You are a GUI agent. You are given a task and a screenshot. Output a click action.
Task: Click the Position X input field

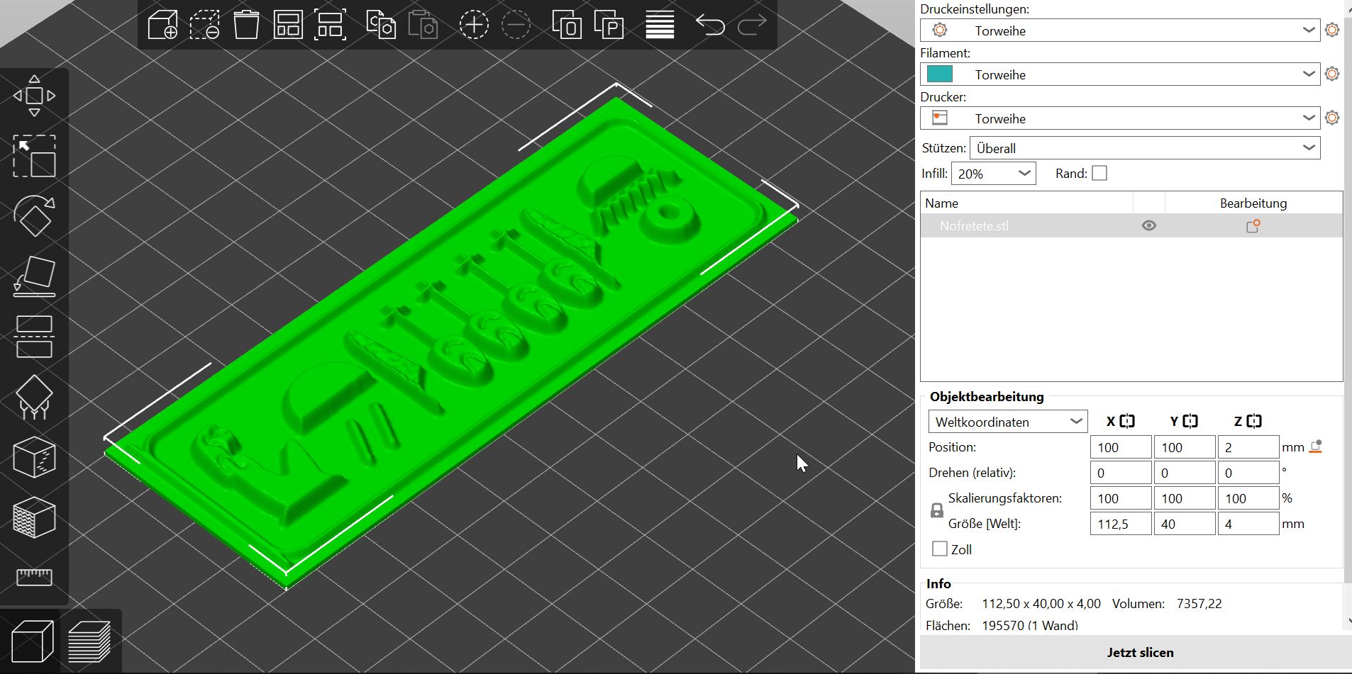(1121, 447)
